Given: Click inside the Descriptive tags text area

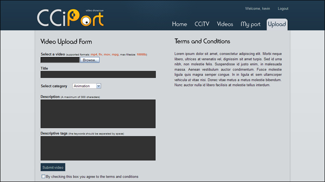Looking at the screenshot, I should click(x=98, y=148).
